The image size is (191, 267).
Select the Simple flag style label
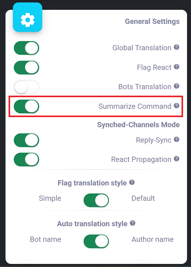tap(50, 198)
